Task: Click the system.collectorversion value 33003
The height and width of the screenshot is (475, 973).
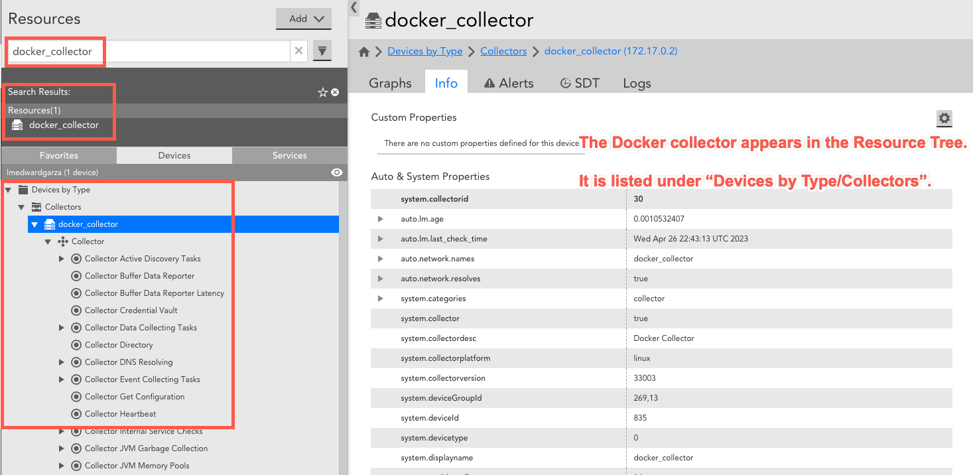Action: (x=645, y=378)
